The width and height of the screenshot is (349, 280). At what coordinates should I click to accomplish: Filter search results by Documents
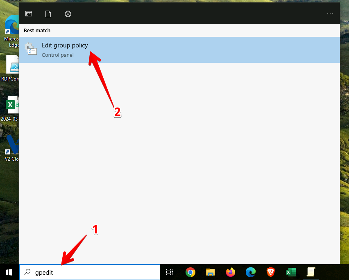click(x=48, y=14)
